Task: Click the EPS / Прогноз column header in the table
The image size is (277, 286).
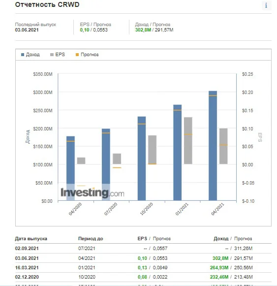Action: coord(154,239)
